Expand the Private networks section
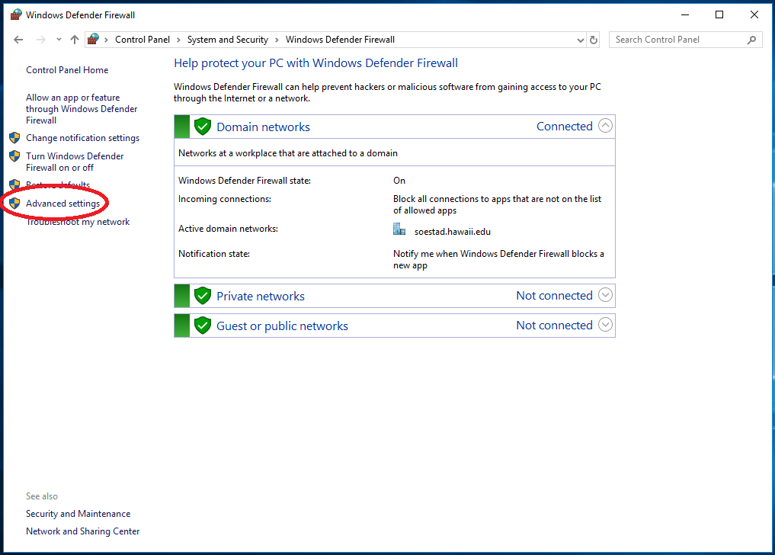 pos(606,295)
